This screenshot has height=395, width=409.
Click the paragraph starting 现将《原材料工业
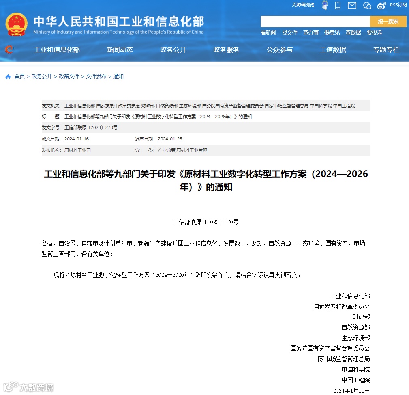click(177, 275)
